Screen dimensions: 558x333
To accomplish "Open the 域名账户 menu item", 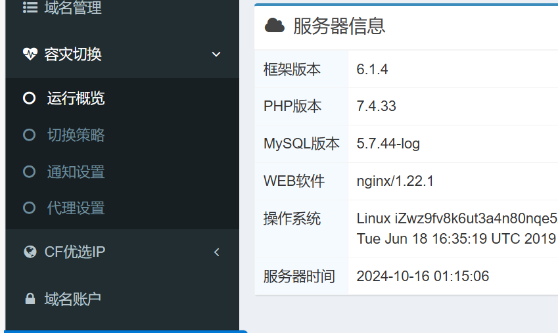I will [73, 300].
